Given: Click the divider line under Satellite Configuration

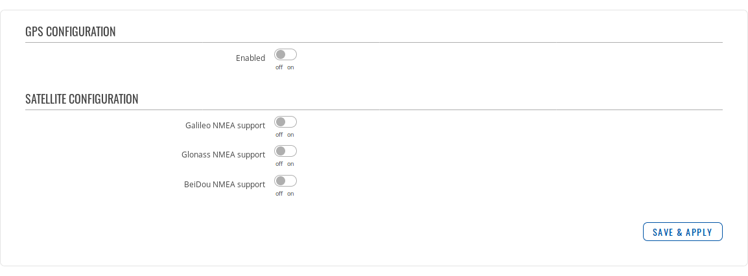Looking at the screenshot, I should click(373, 110).
